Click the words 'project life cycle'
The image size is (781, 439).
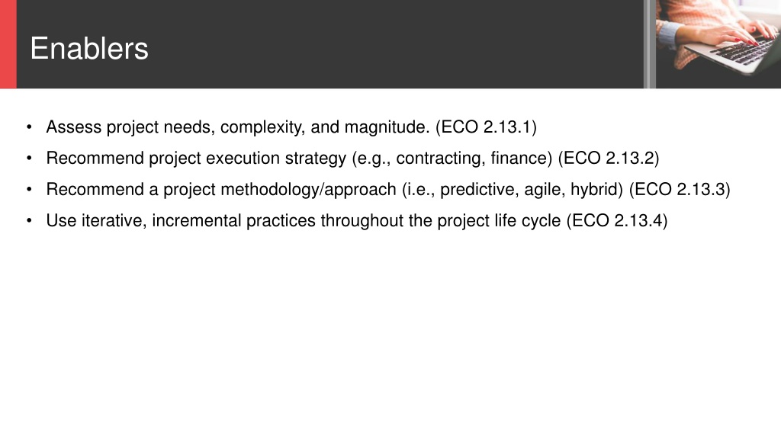tap(499, 220)
